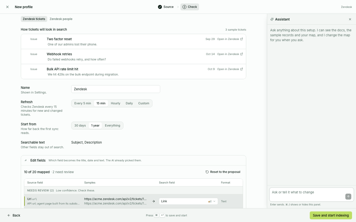Viewport: 356px width, 222px height.
Task: Click the sample URL in Url row
Action: click(x=115, y=199)
